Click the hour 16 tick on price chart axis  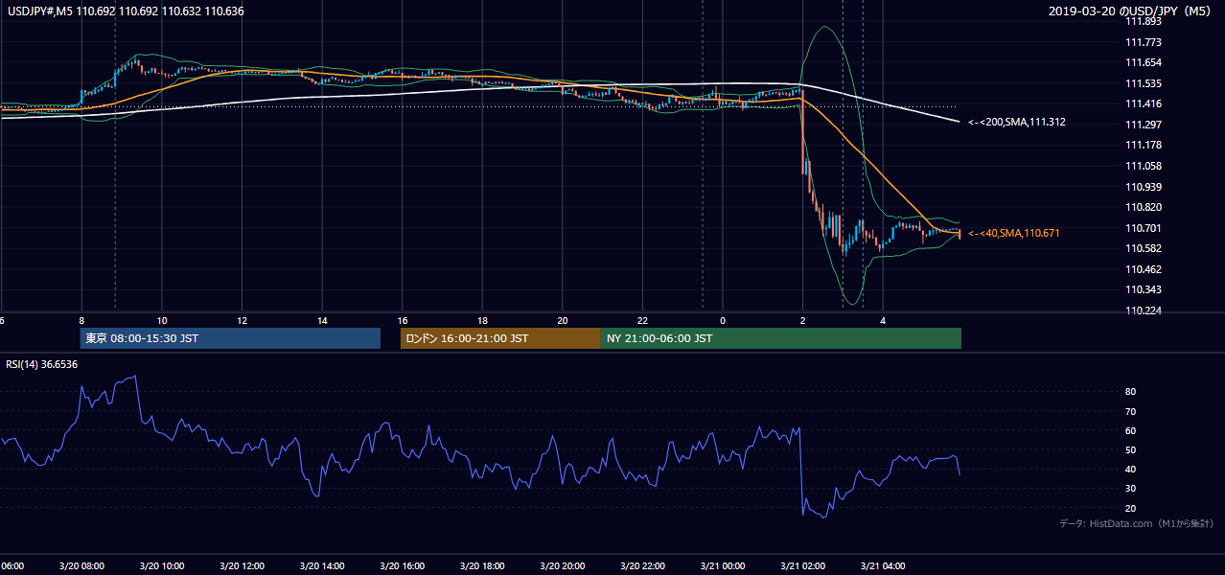tap(403, 320)
